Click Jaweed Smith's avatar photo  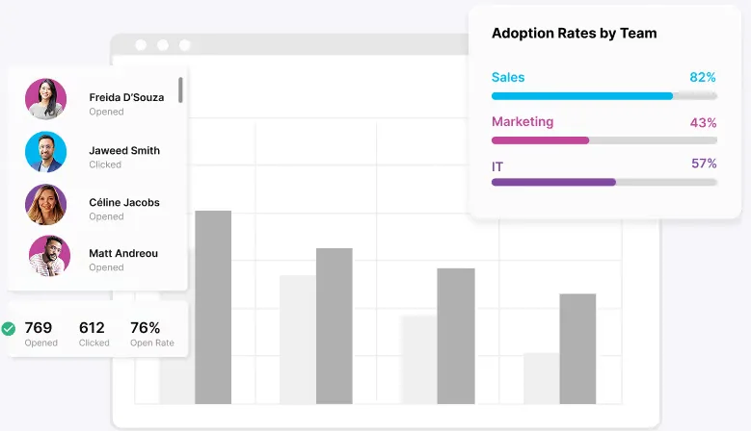pyautogui.click(x=45, y=152)
